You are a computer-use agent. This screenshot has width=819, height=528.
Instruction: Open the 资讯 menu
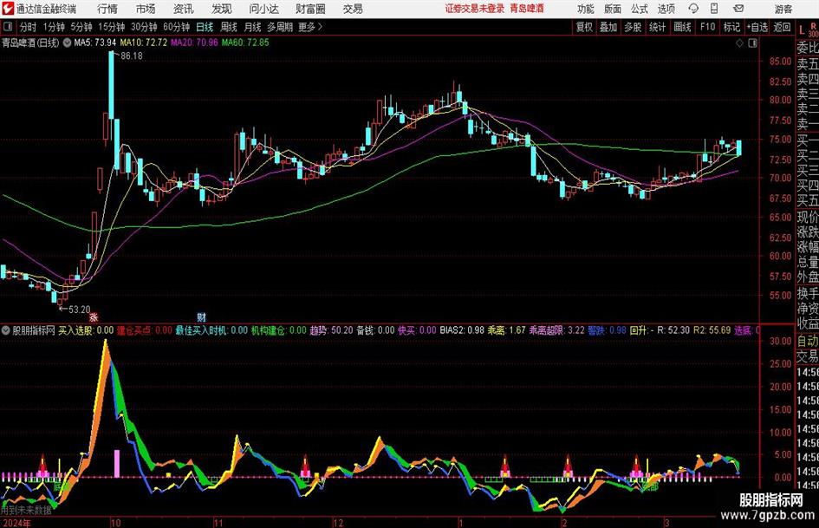point(184,9)
